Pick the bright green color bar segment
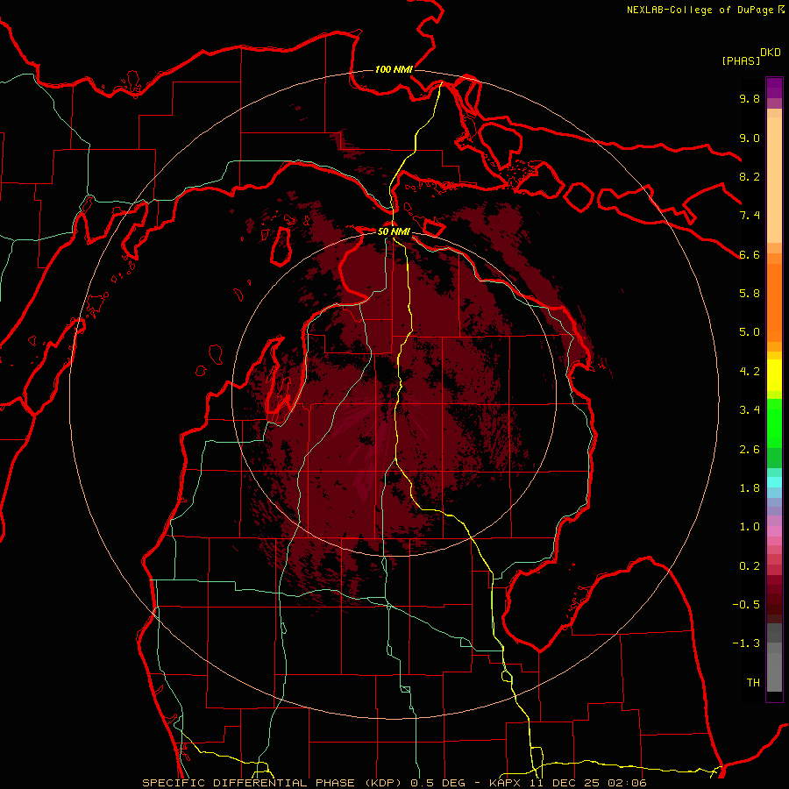The height and width of the screenshot is (789, 789). pyautogui.click(x=774, y=424)
